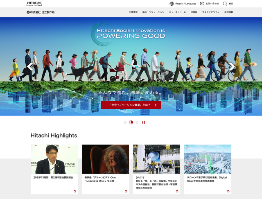Select the first carousel slide dot
The height and width of the screenshot is (199, 262).
pos(125,122)
